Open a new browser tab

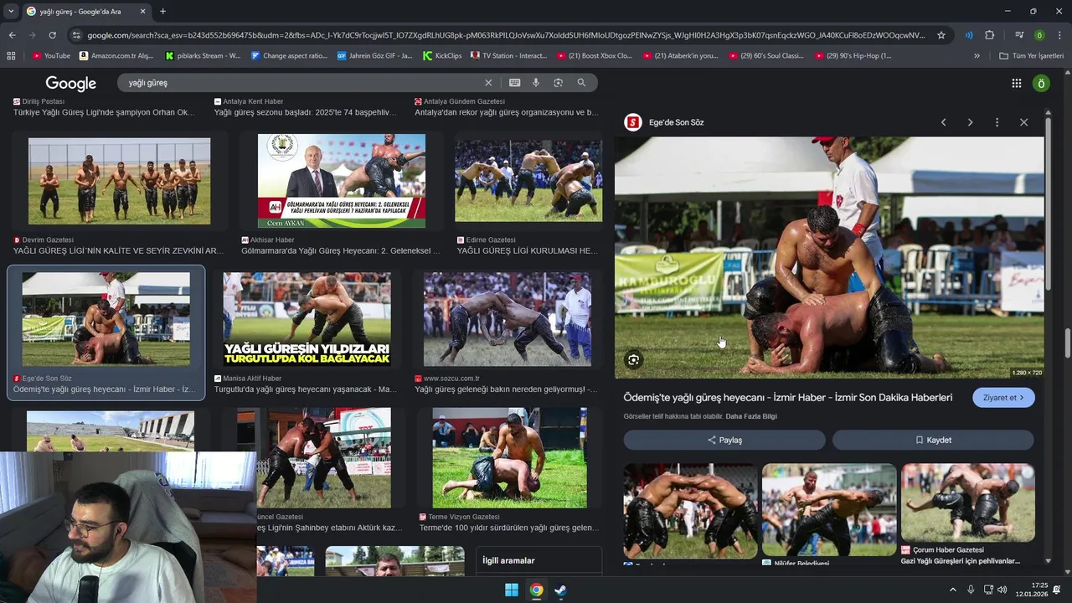(x=162, y=12)
